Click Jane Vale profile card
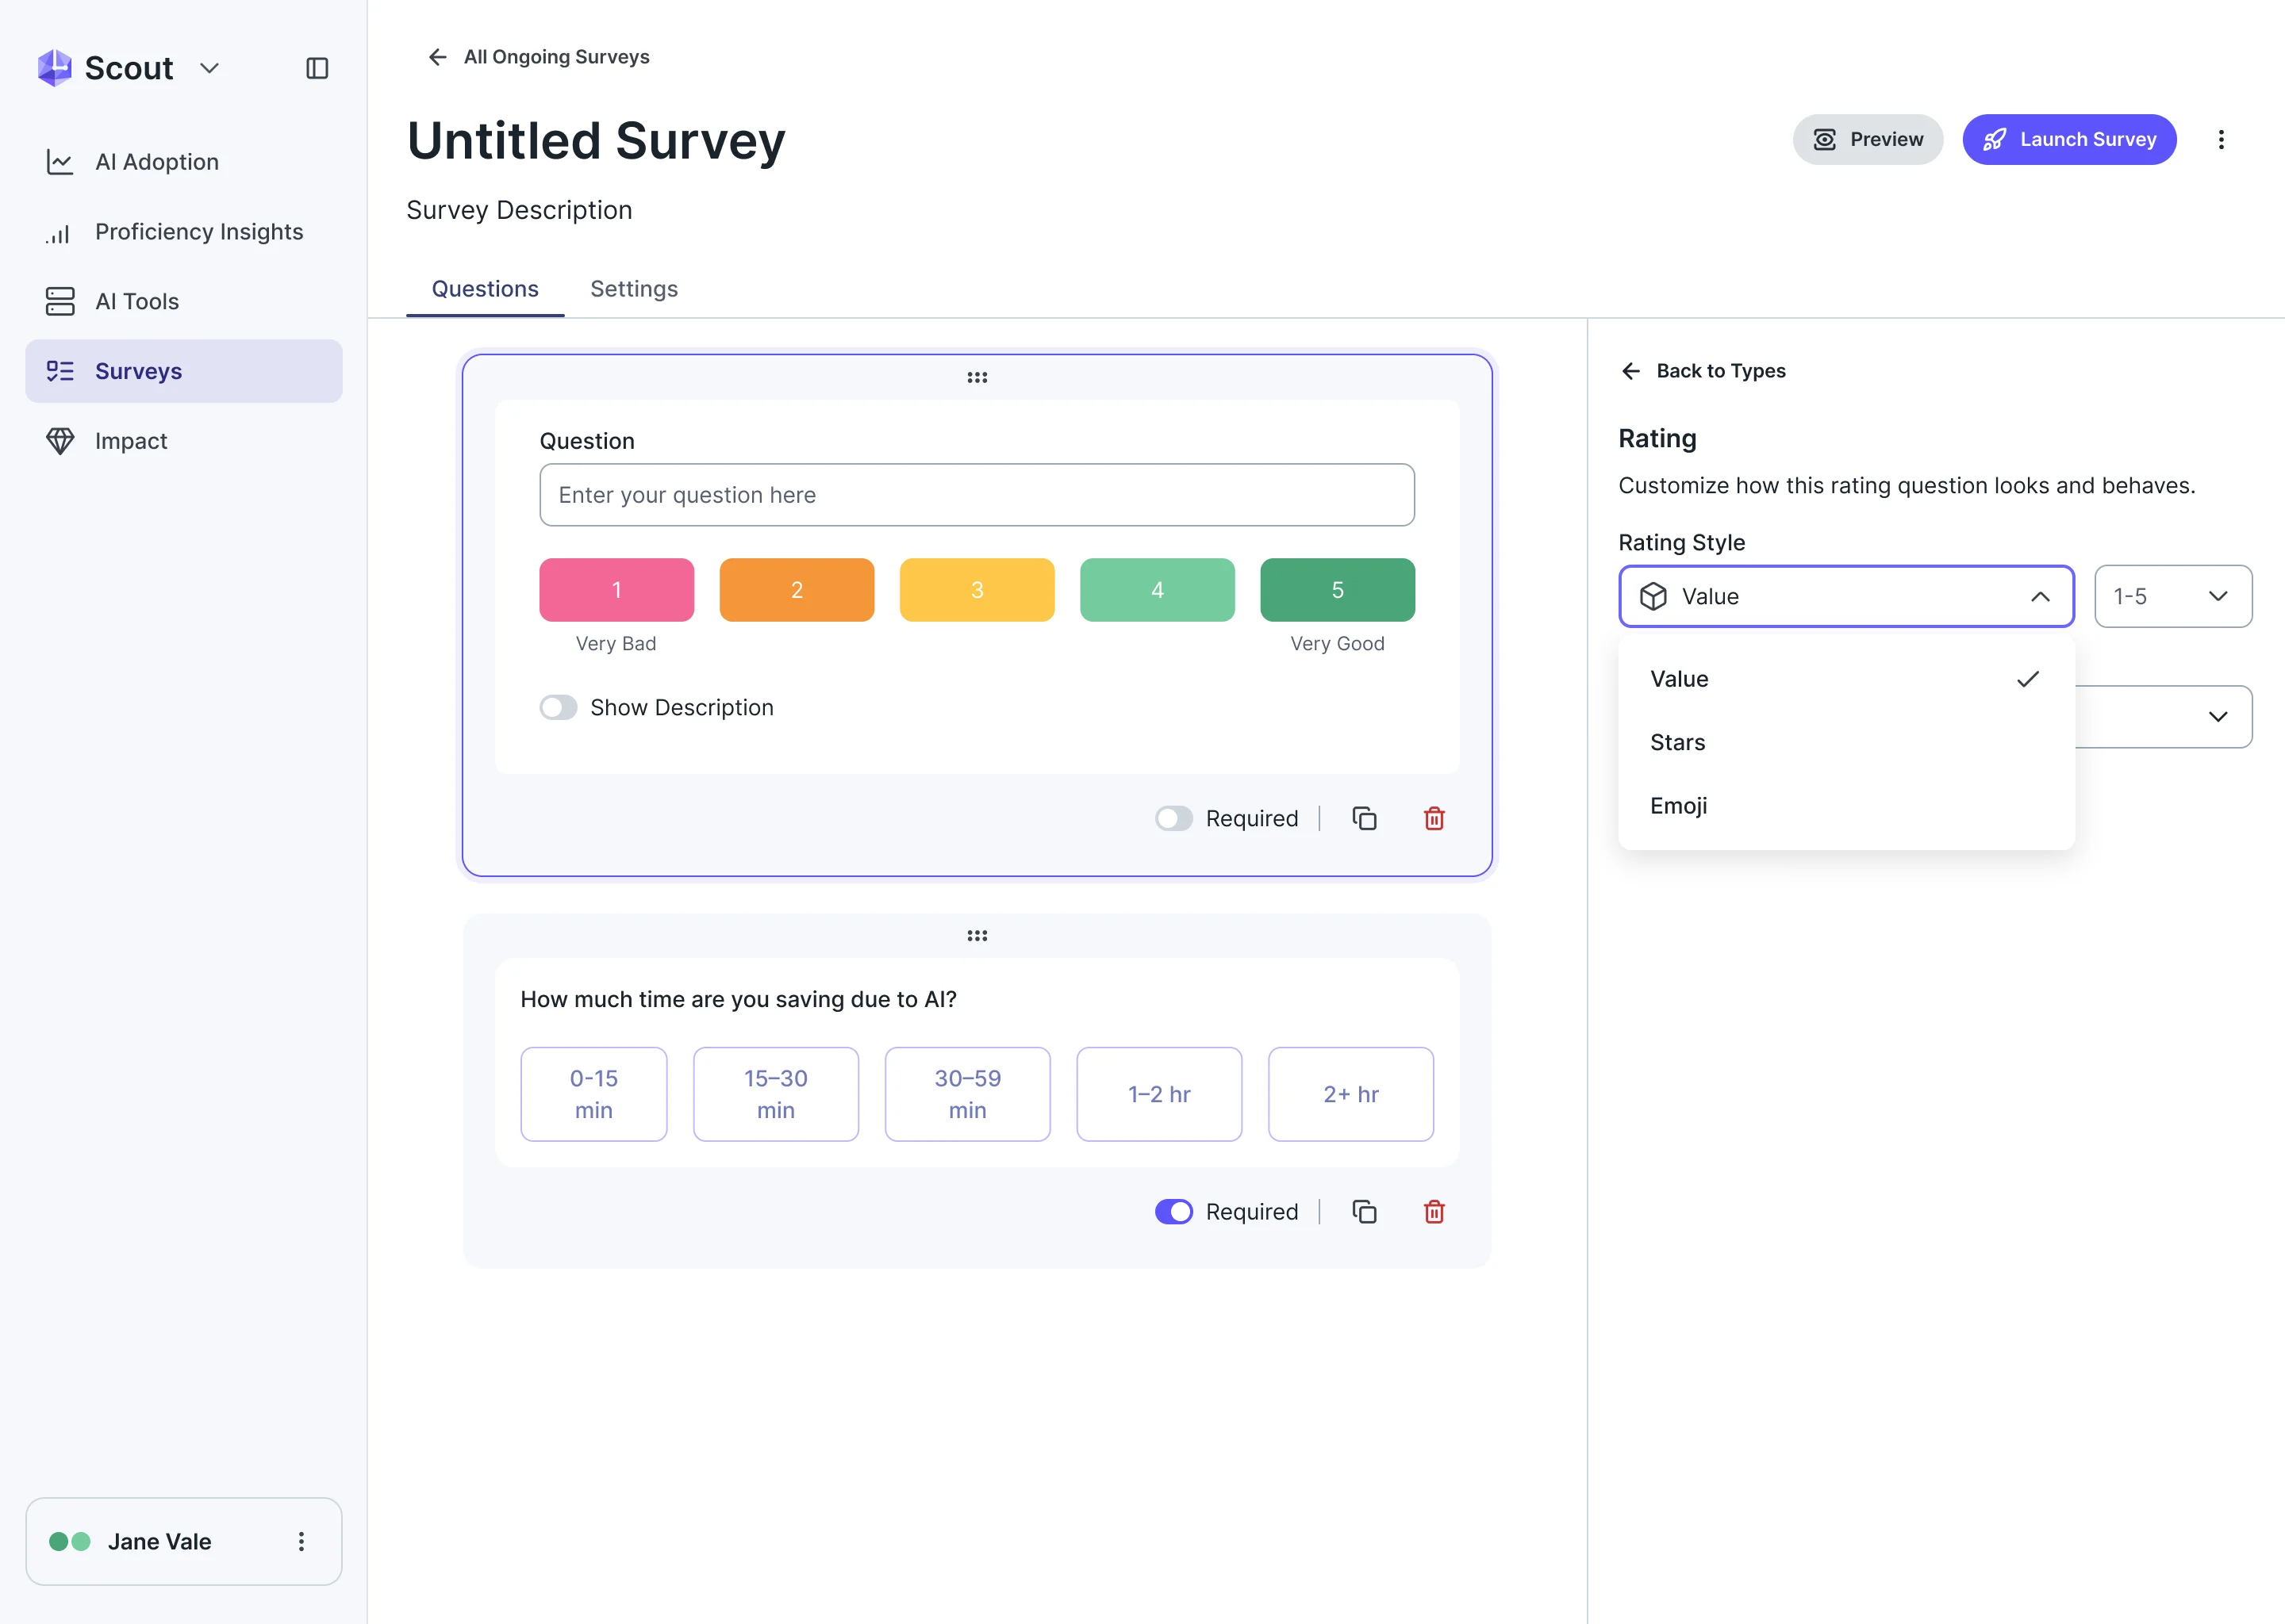2285x1624 pixels. coord(184,1542)
